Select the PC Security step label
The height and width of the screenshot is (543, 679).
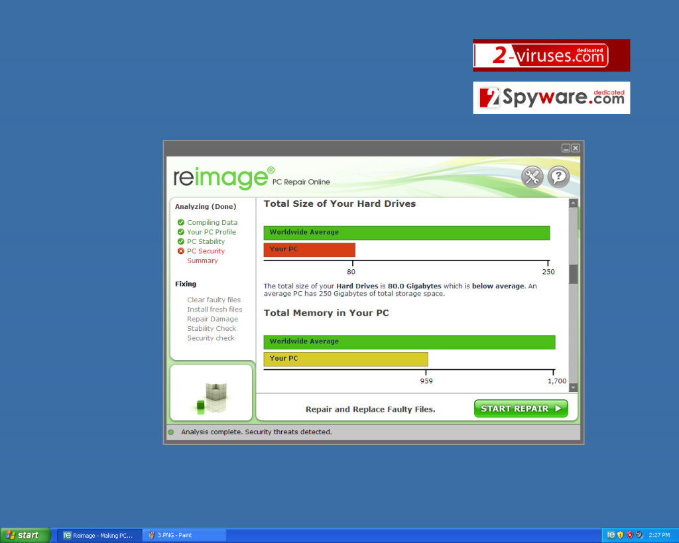coord(206,251)
